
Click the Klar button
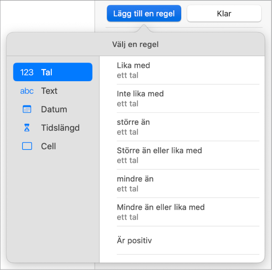pyautogui.click(x=224, y=14)
